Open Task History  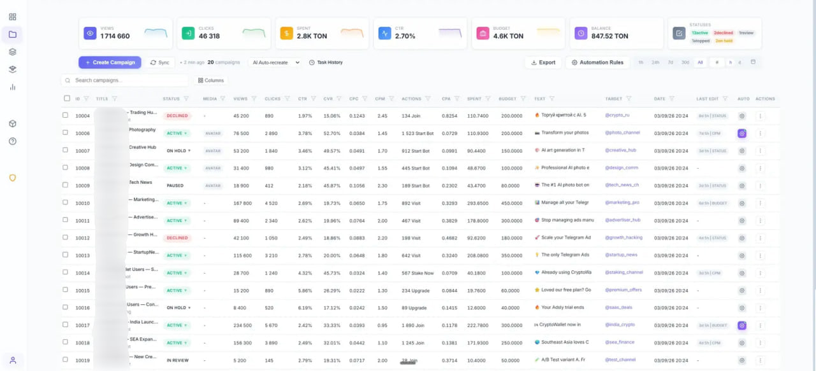[326, 62]
